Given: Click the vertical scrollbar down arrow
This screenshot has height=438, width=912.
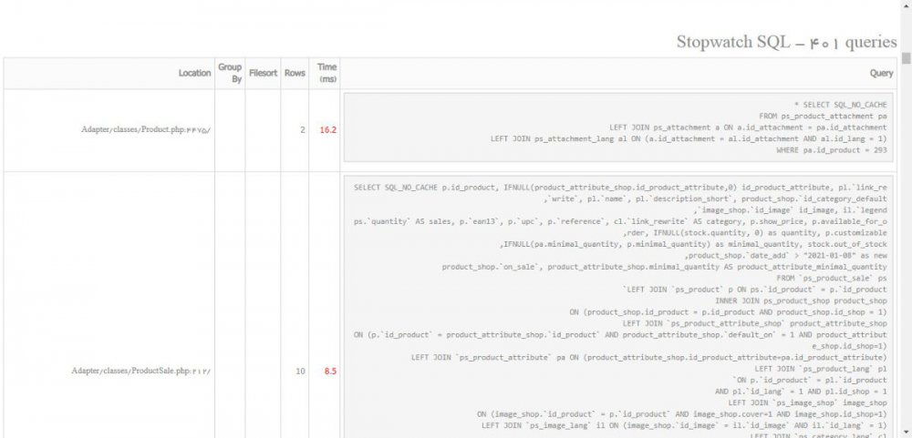Looking at the screenshot, I should (x=906, y=432).
